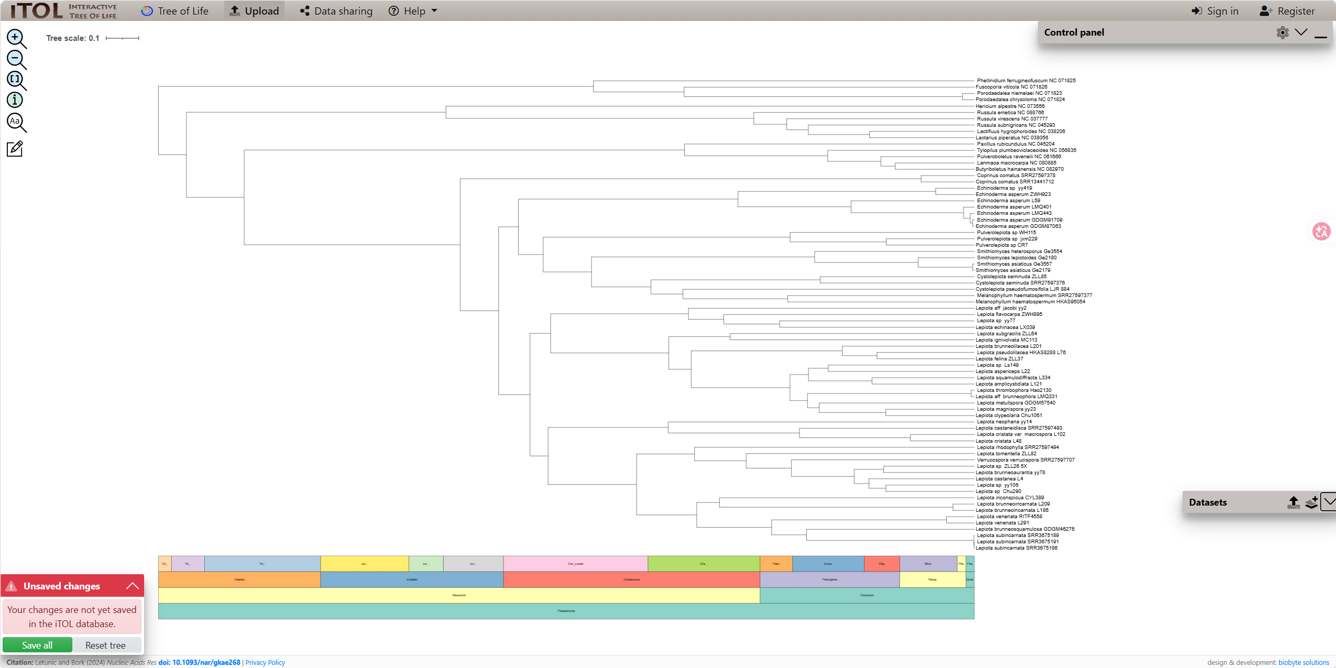Open the tree information icon
Screen dimensions: 1336x668
[x=15, y=100]
